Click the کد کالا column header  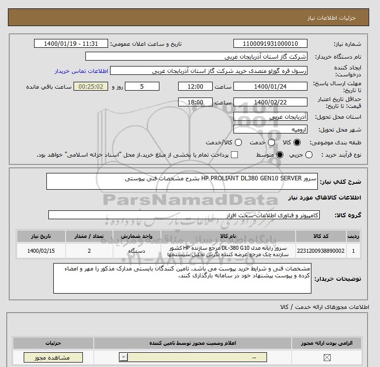tap(321, 236)
